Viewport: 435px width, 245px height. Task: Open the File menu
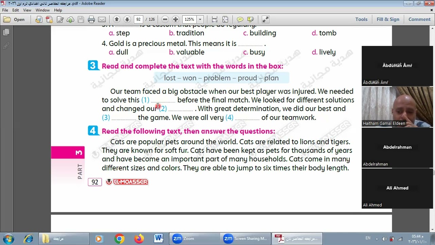5,10
